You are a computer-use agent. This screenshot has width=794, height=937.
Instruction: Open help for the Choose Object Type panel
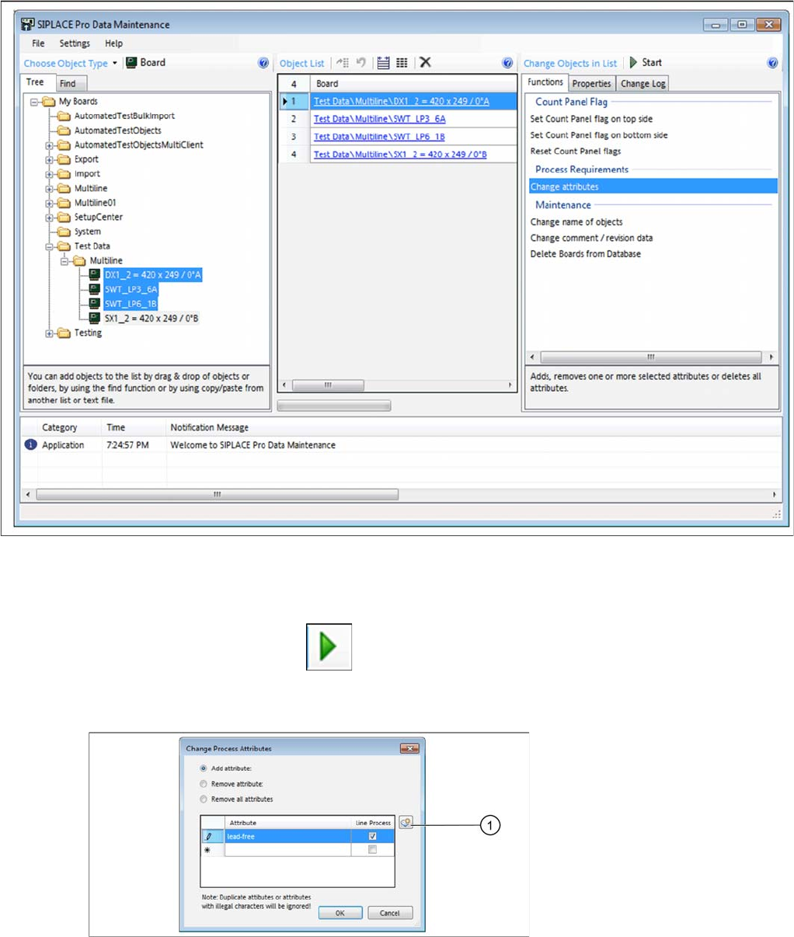point(263,63)
